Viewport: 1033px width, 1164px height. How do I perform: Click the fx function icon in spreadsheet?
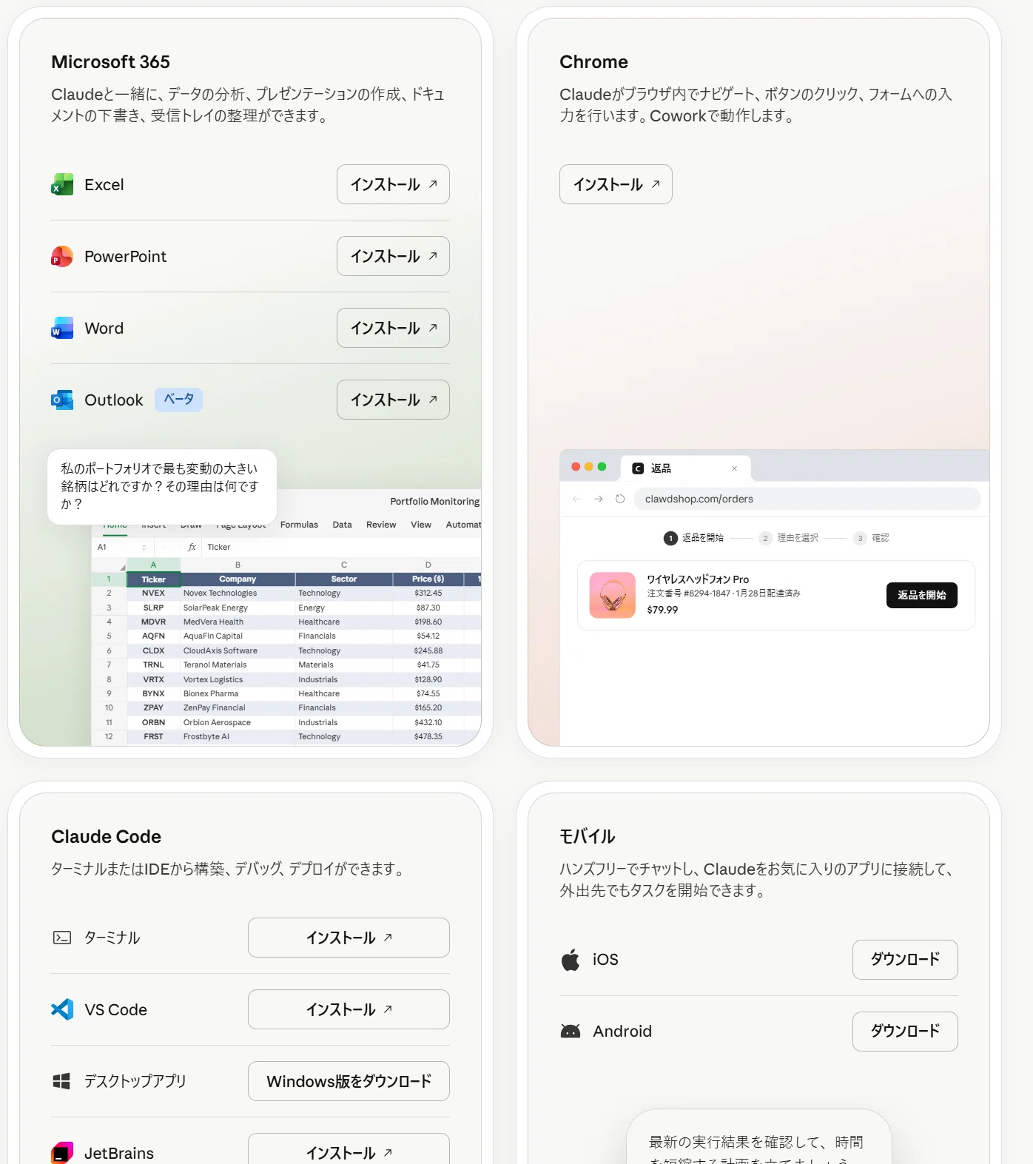click(192, 547)
